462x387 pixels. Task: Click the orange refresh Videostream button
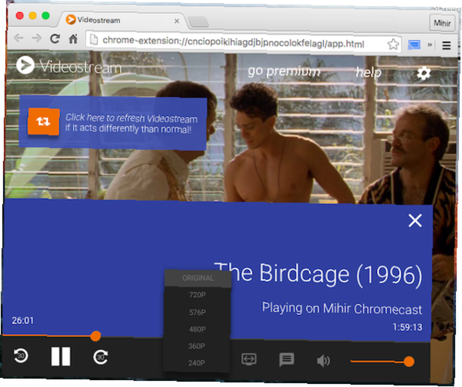(43, 122)
